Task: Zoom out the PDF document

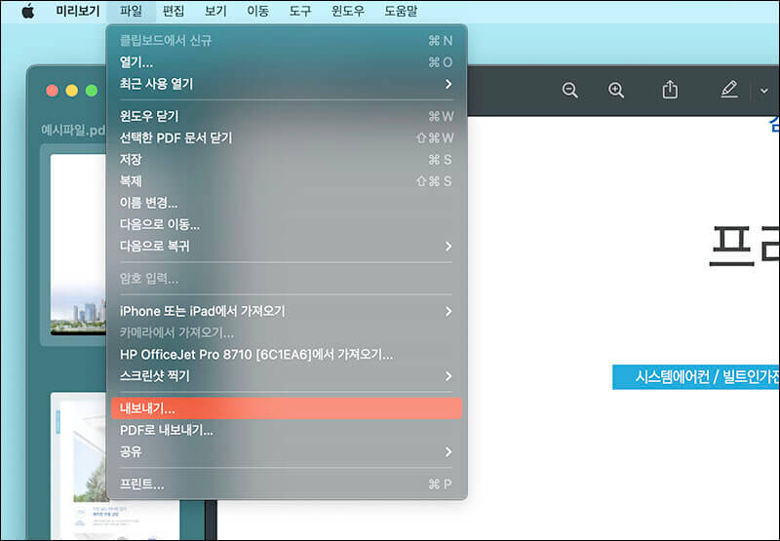Action: pos(569,90)
